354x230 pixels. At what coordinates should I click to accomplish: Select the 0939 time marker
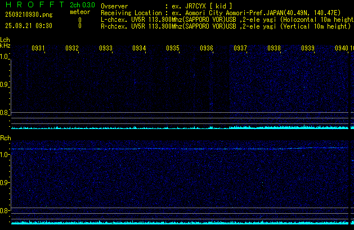[x=308, y=49]
